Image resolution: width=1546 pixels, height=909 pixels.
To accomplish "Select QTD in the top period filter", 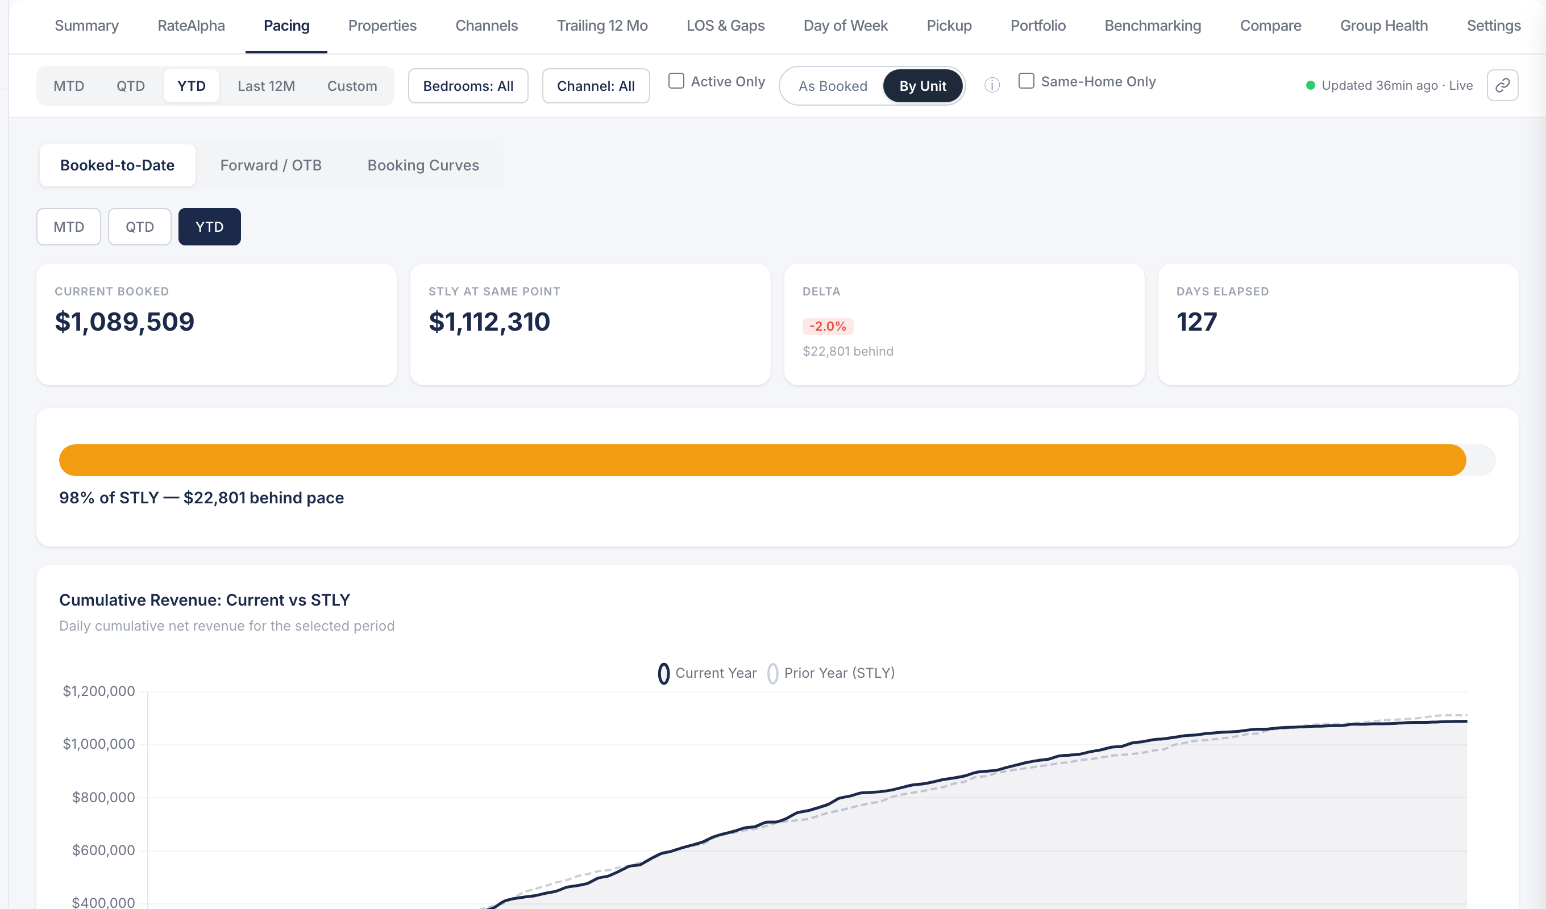I will coord(131,86).
